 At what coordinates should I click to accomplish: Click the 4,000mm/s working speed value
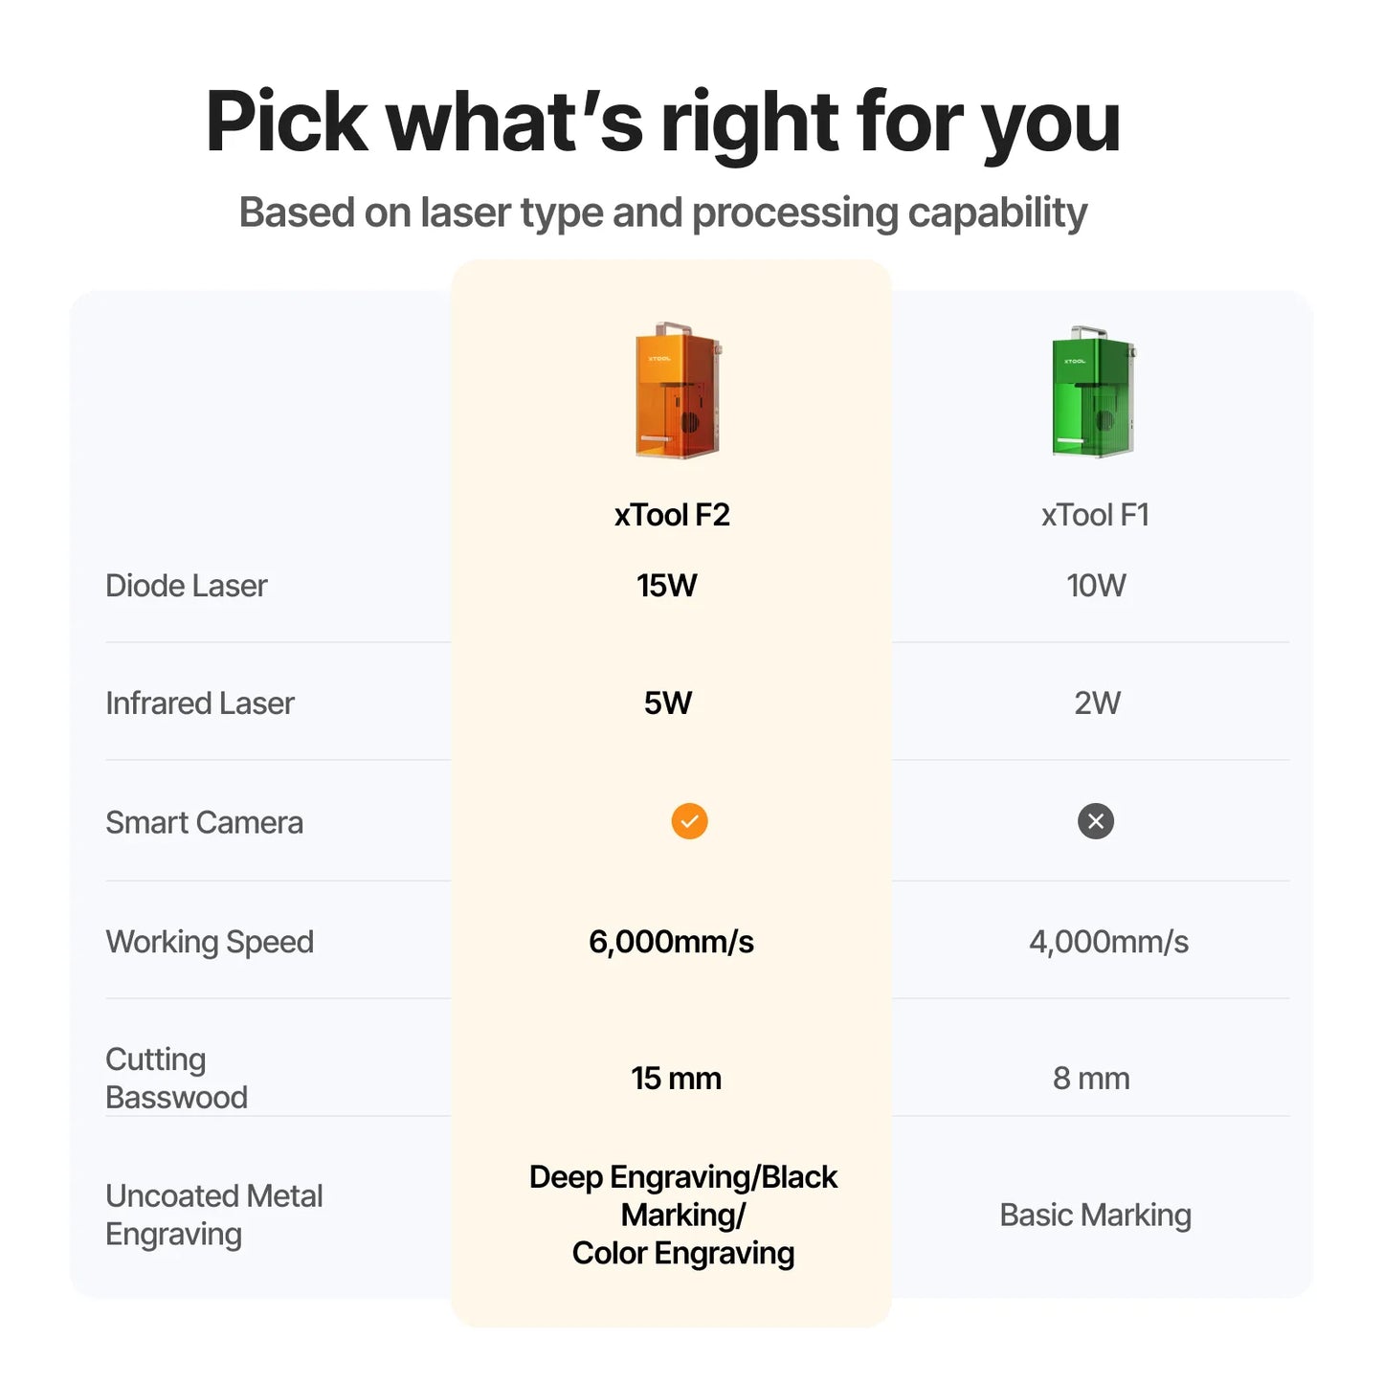click(x=1108, y=942)
